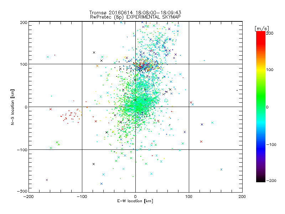
Task: Click the 200 label beside the colorbar
Action: click(x=270, y=33)
